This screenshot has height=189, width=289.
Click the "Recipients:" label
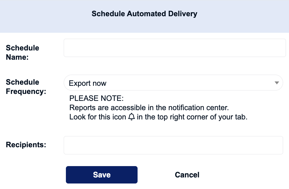point(26,145)
